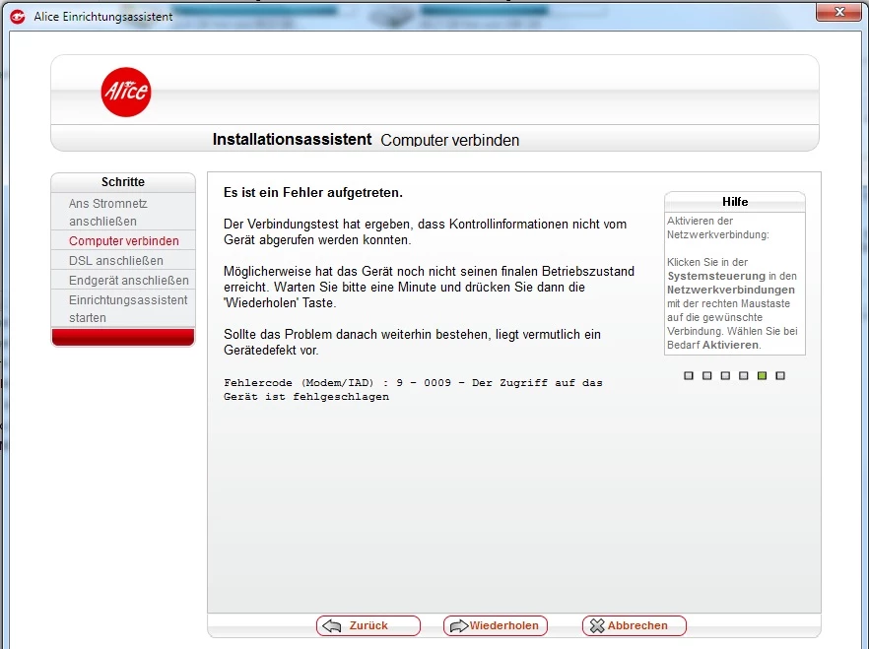Select step Ans Stromnetz anschließen
Image resolution: width=869 pixels, height=649 pixels.
[x=123, y=212]
